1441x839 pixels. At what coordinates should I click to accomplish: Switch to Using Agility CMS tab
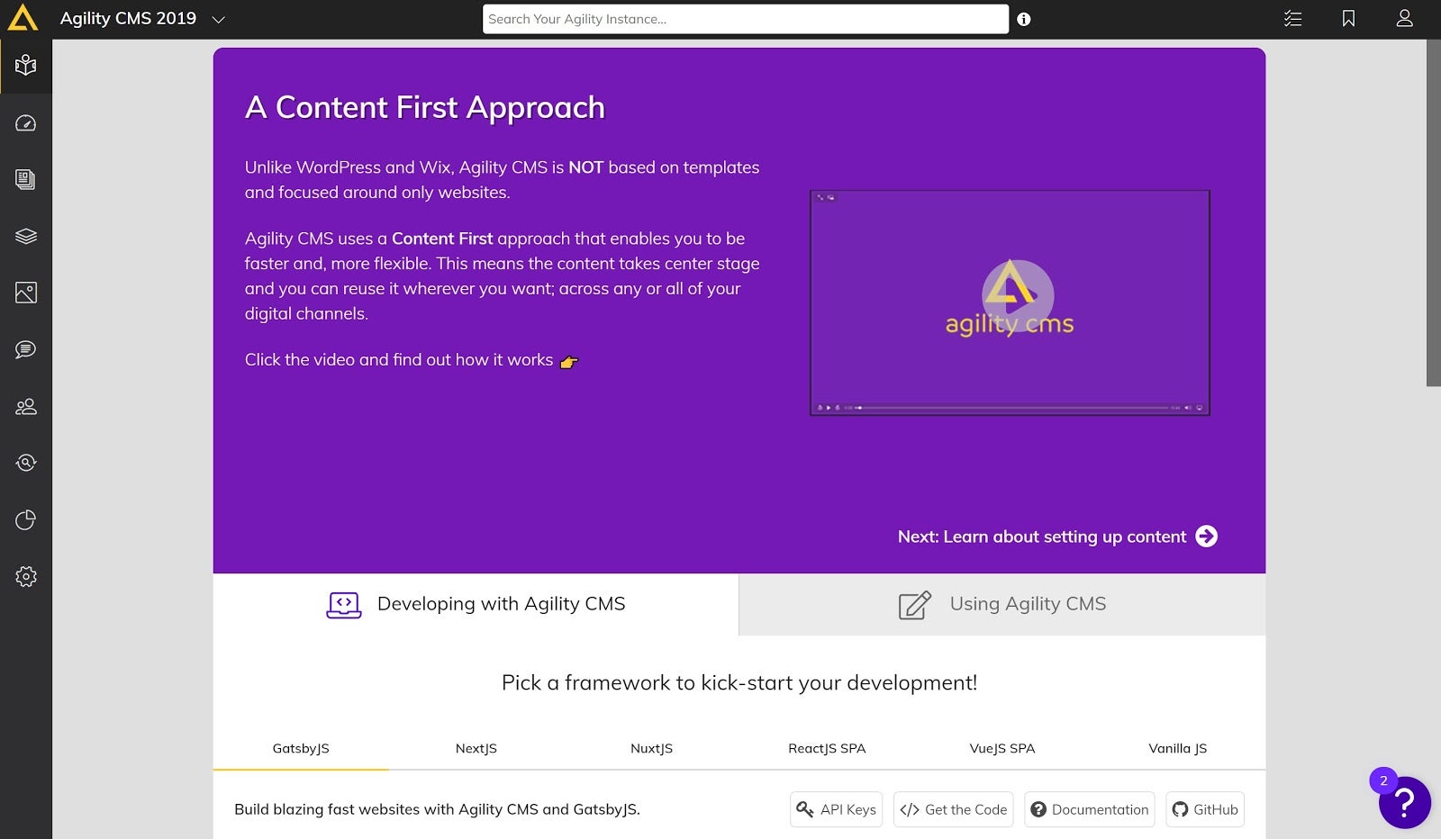tap(1002, 604)
